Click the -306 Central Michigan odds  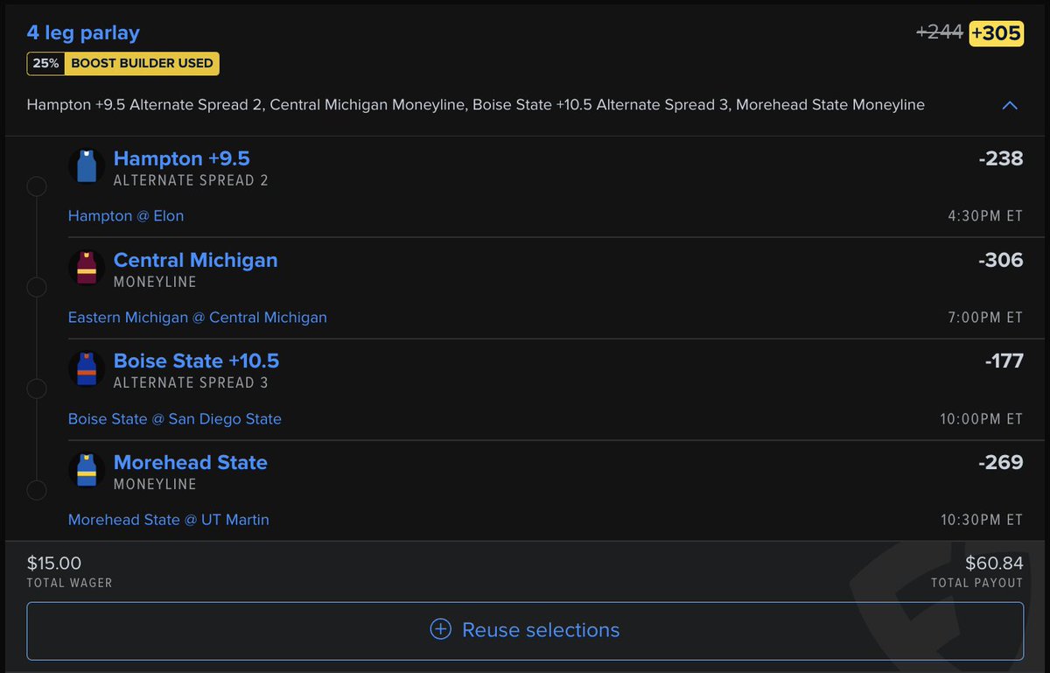1001,261
